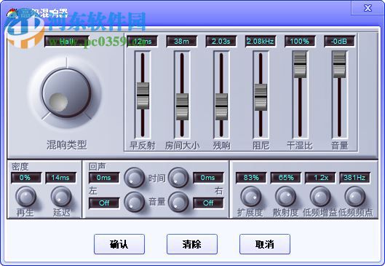Click the left echo time knob

[x=135, y=178]
